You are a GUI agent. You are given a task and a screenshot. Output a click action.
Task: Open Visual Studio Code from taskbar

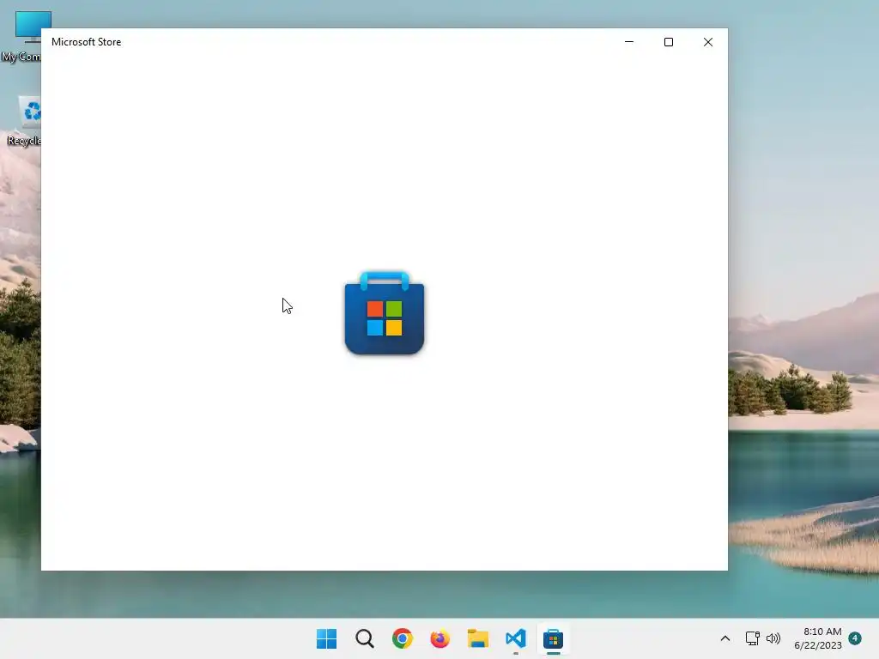coord(515,638)
